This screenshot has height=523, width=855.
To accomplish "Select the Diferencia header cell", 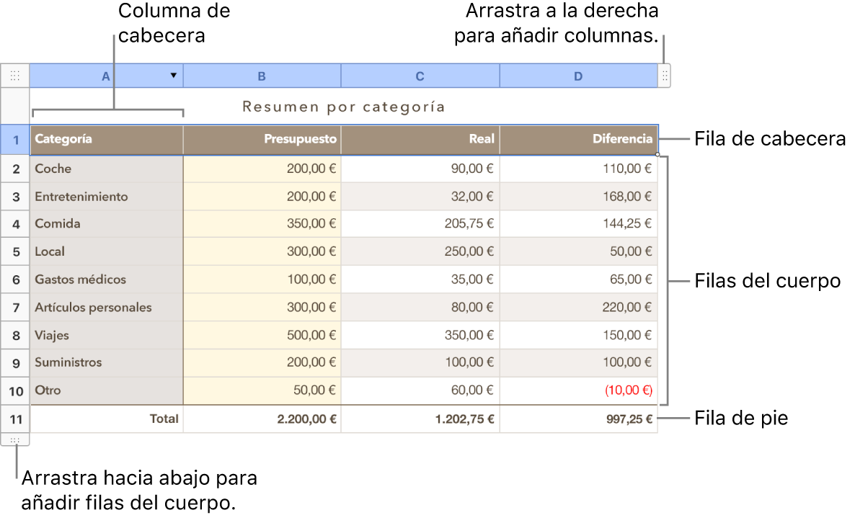I will (x=578, y=139).
